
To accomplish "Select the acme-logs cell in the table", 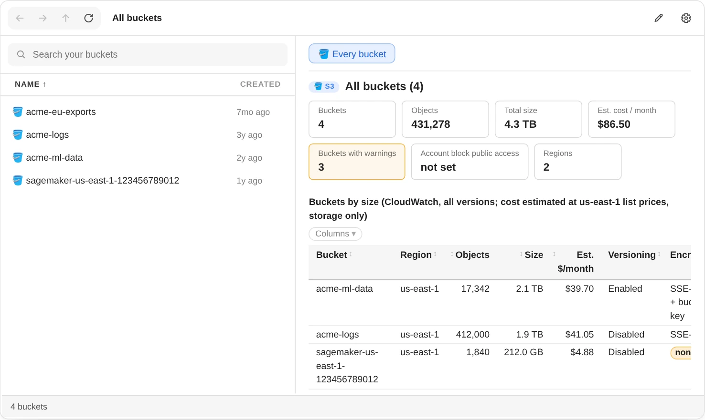I will (337, 335).
